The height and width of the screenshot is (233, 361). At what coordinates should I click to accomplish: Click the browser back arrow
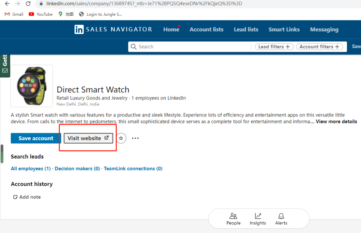tap(7, 4)
